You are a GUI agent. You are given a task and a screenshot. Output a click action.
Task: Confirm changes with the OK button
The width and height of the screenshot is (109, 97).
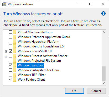pos(74,91)
